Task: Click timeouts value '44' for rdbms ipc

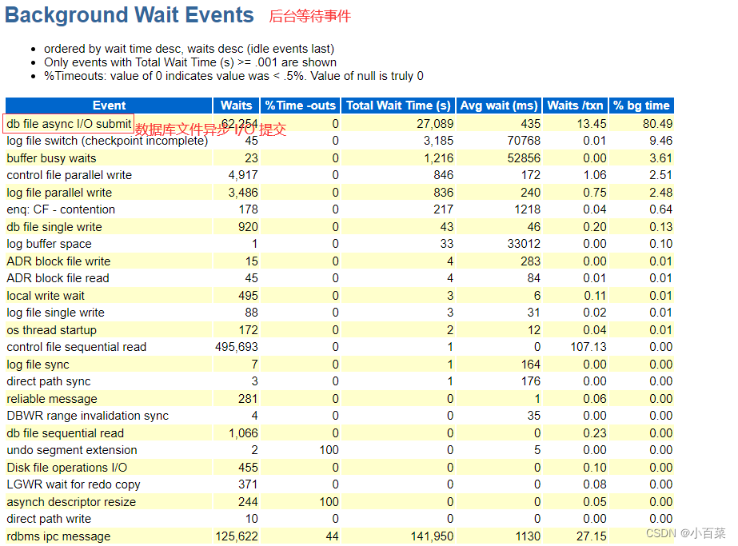Action: (333, 536)
